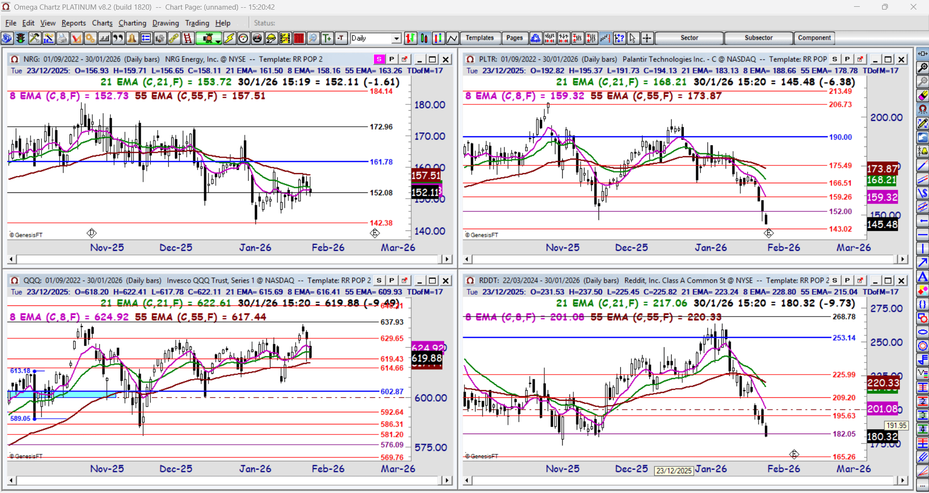The image size is (929, 493).
Task: Select candlestick chart style
Action: coord(424,38)
